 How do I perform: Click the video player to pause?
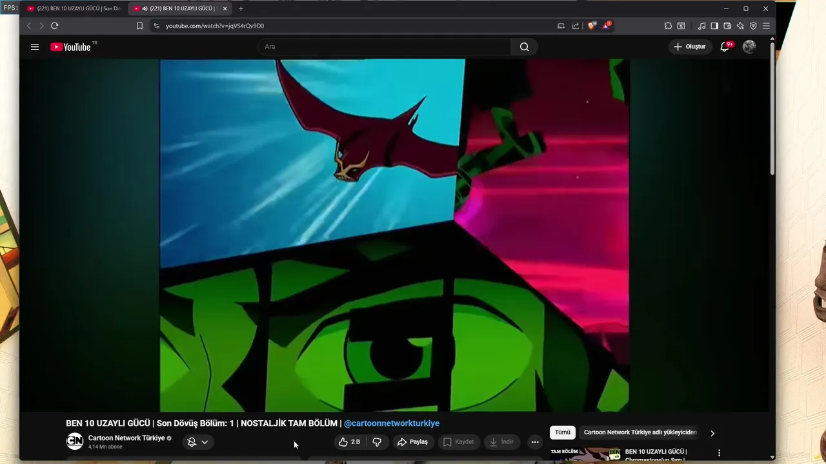(394, 235)
